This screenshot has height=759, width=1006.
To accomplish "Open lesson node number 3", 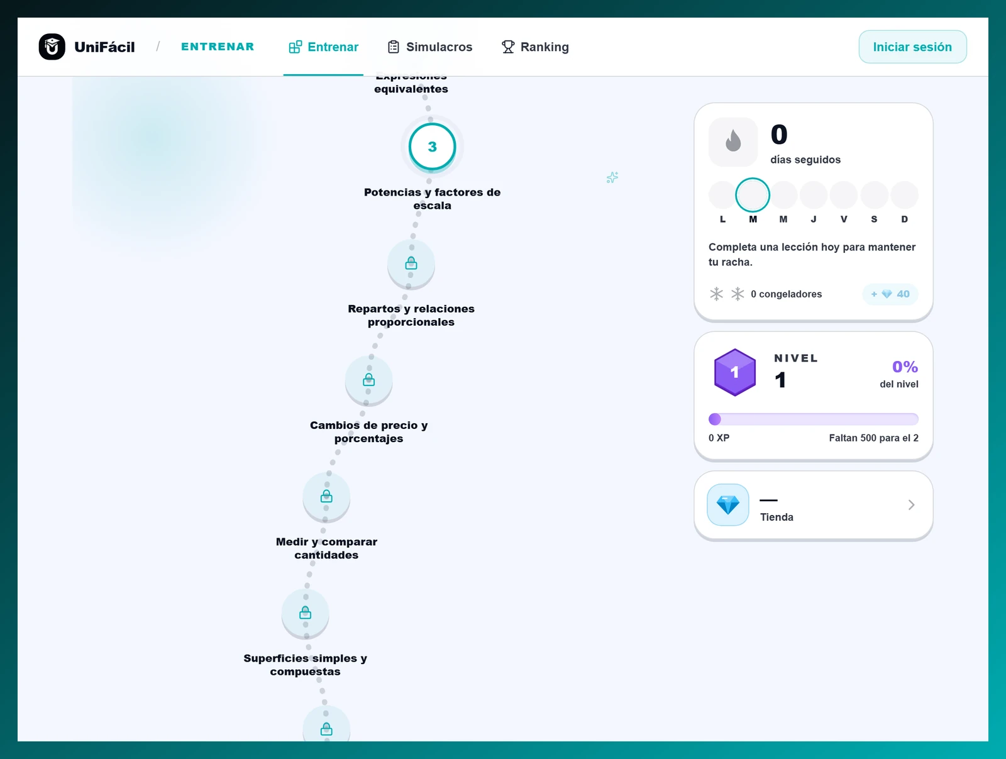I will [x=432, y=147].
